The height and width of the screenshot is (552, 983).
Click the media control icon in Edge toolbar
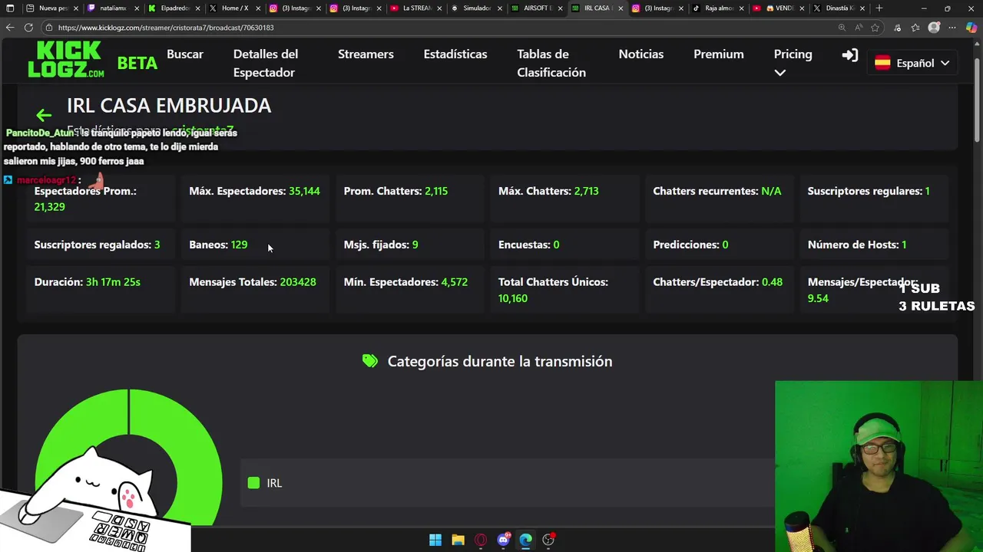click(x=898, y=28)
